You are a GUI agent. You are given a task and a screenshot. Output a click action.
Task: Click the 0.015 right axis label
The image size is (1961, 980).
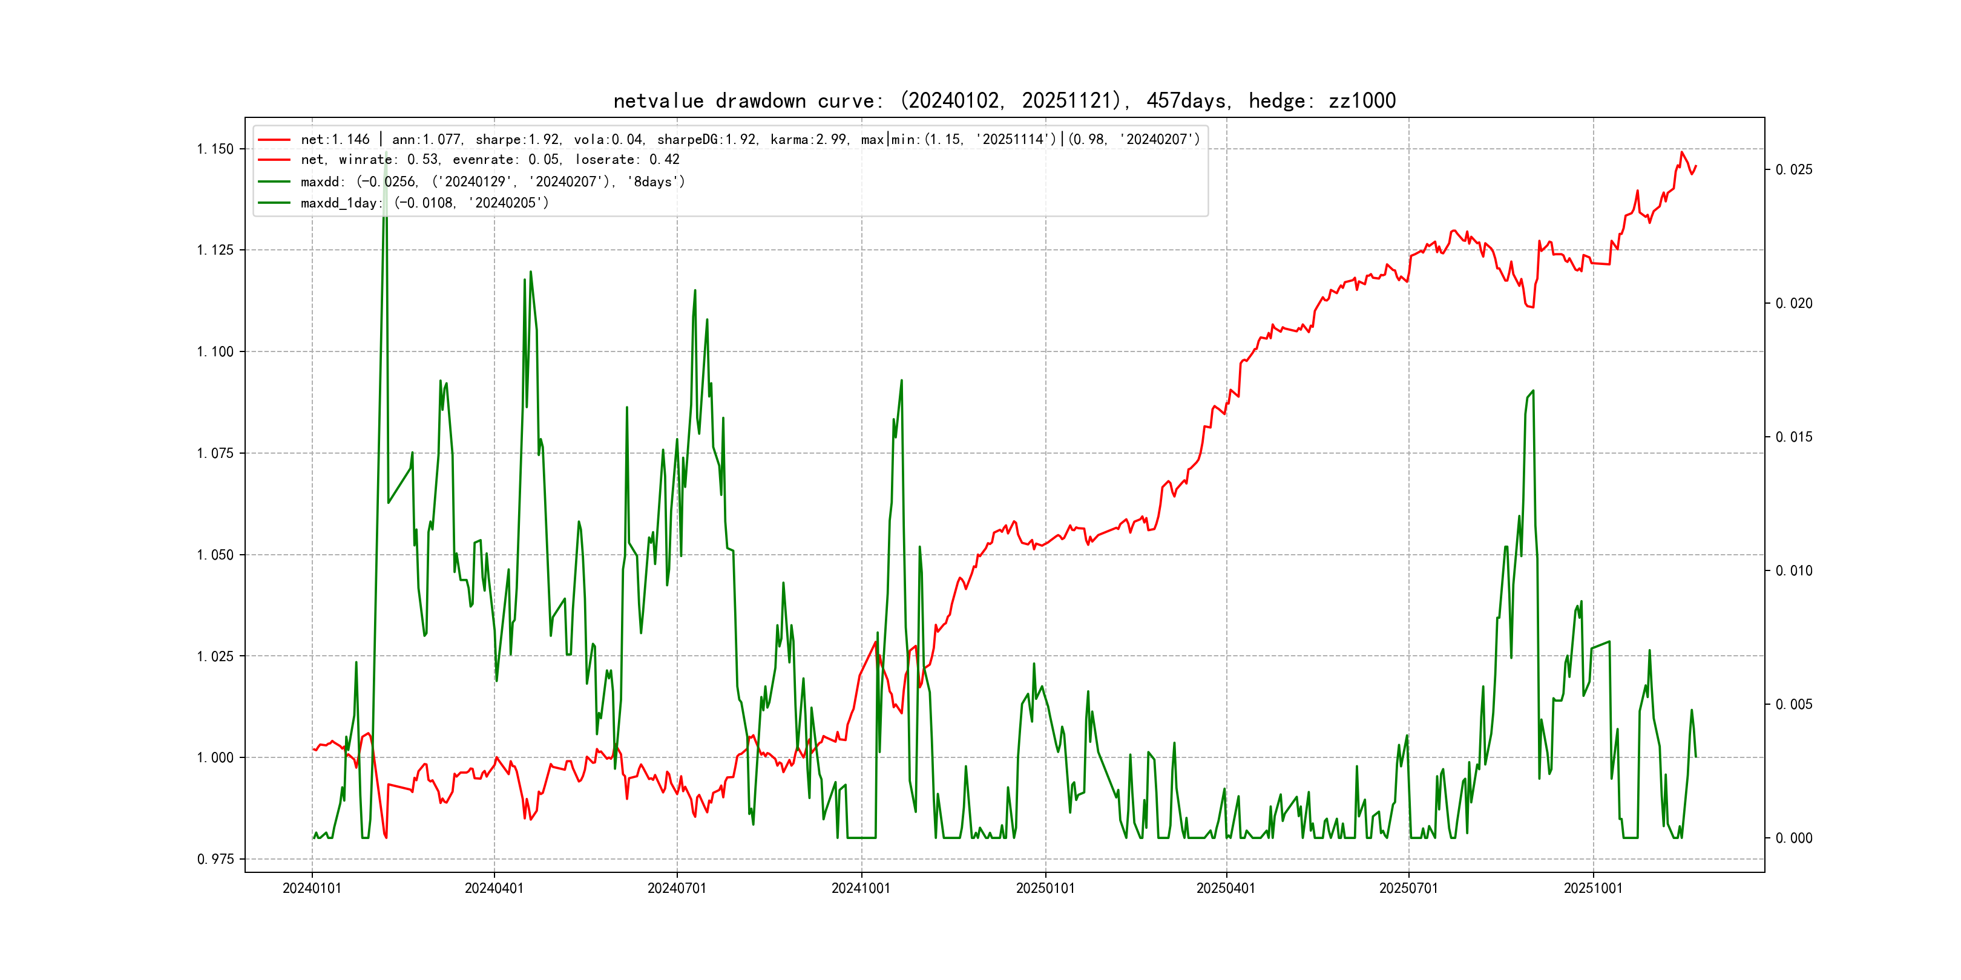[x=1793, y=437]
